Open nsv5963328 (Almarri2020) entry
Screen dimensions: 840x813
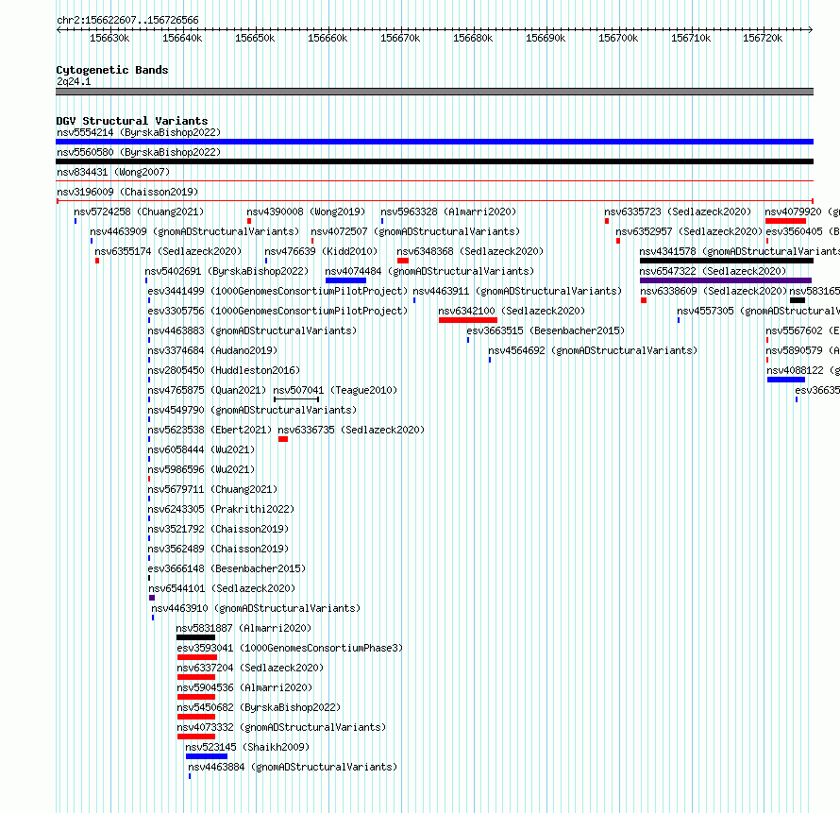tap(448, 212)
